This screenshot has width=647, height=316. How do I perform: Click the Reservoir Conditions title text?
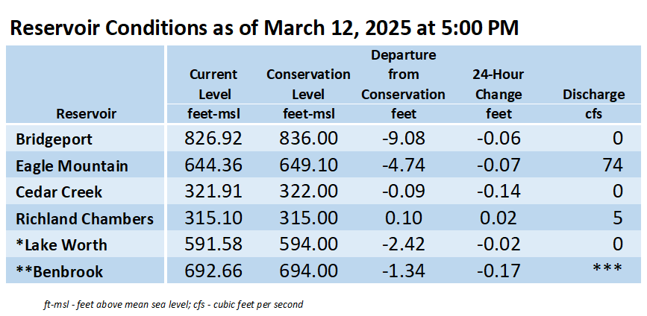tap(263, 29)
